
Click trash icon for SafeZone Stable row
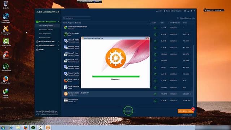click(155, 94)
